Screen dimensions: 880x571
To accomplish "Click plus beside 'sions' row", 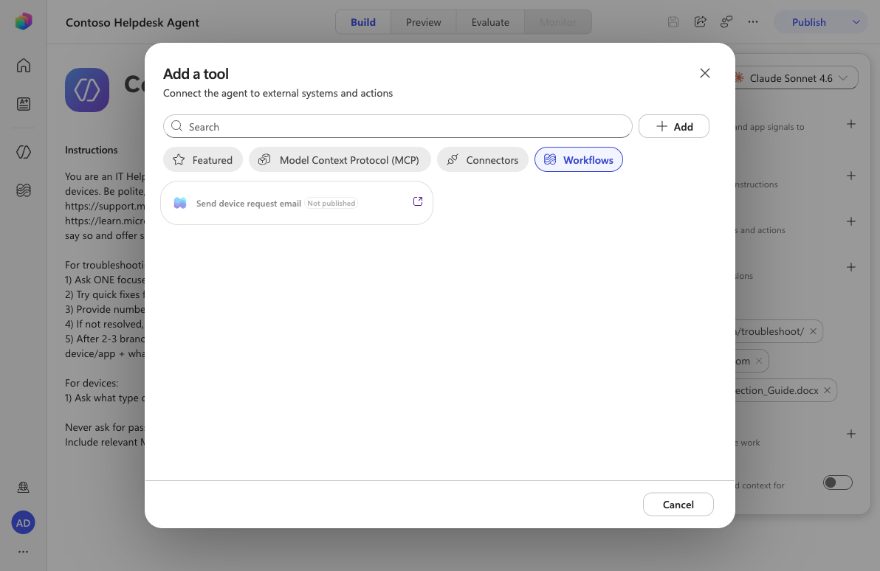I will pos(850,267).
